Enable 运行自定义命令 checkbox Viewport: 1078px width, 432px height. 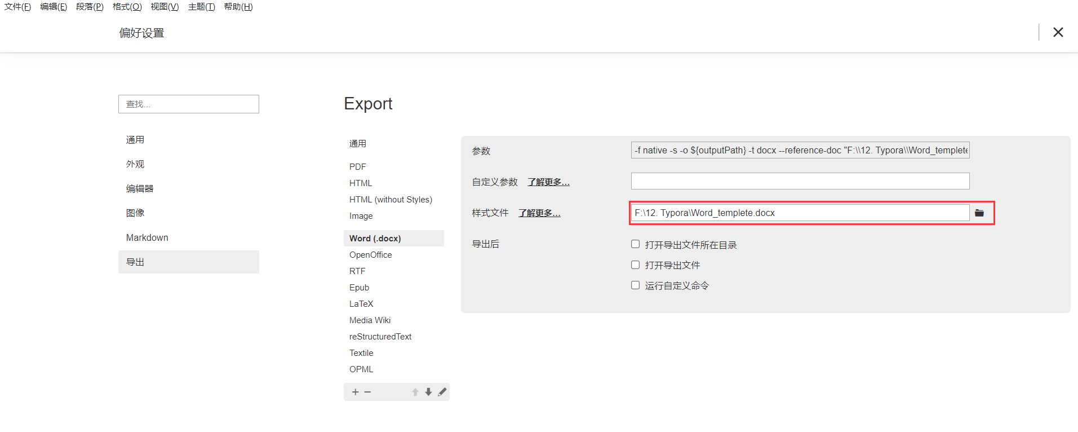tap(635, 285)
